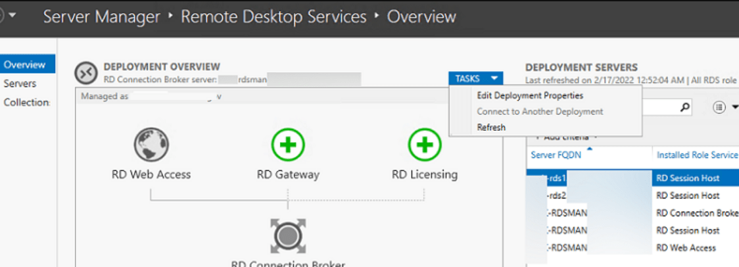Click Remote Desktop Services in breadcrumb
The image size is (739, 267).
[274, 17]
